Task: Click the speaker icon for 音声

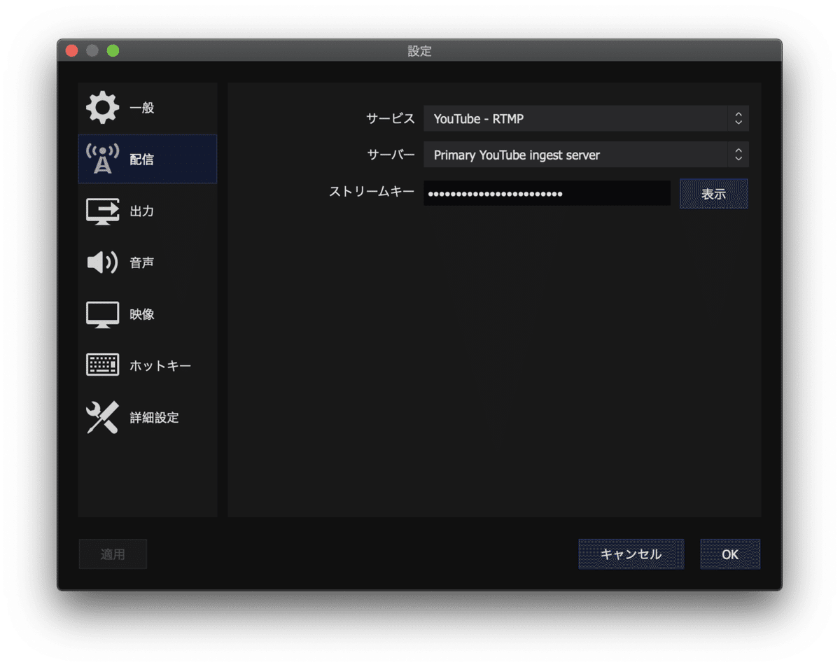Action: pyautogui.click(x=103, y=262)
